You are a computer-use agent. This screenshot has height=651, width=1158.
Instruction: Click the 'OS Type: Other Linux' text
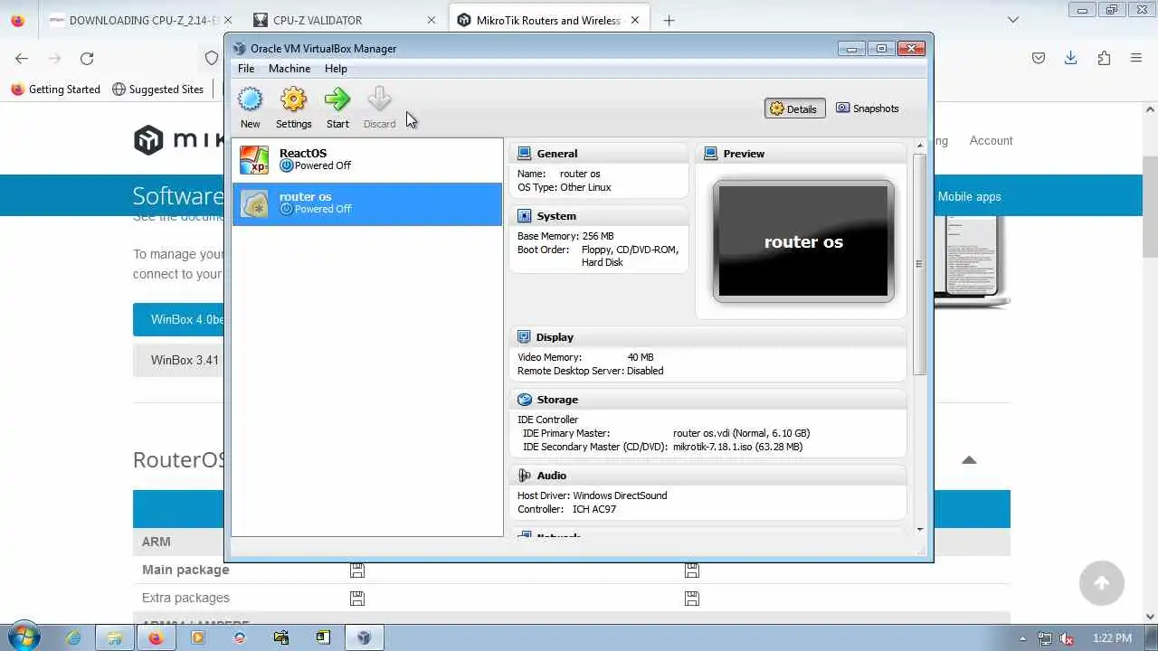pyautogui.click(x=564, y=187)
